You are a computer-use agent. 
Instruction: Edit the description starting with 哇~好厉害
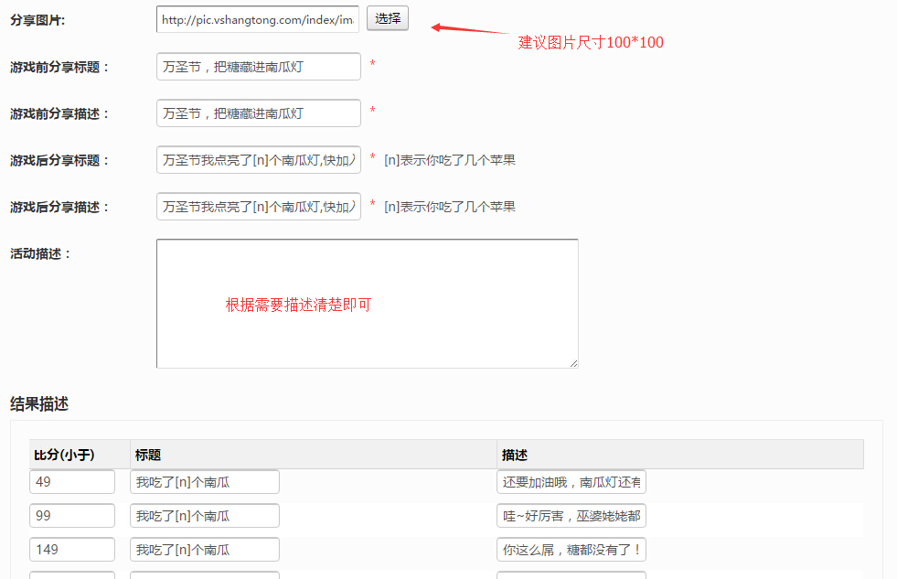pos(571,516)
